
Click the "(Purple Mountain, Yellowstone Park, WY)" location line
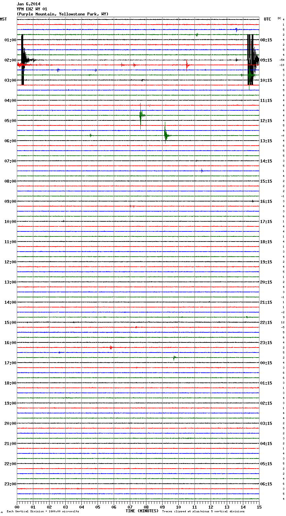click(x=63, y=14)
